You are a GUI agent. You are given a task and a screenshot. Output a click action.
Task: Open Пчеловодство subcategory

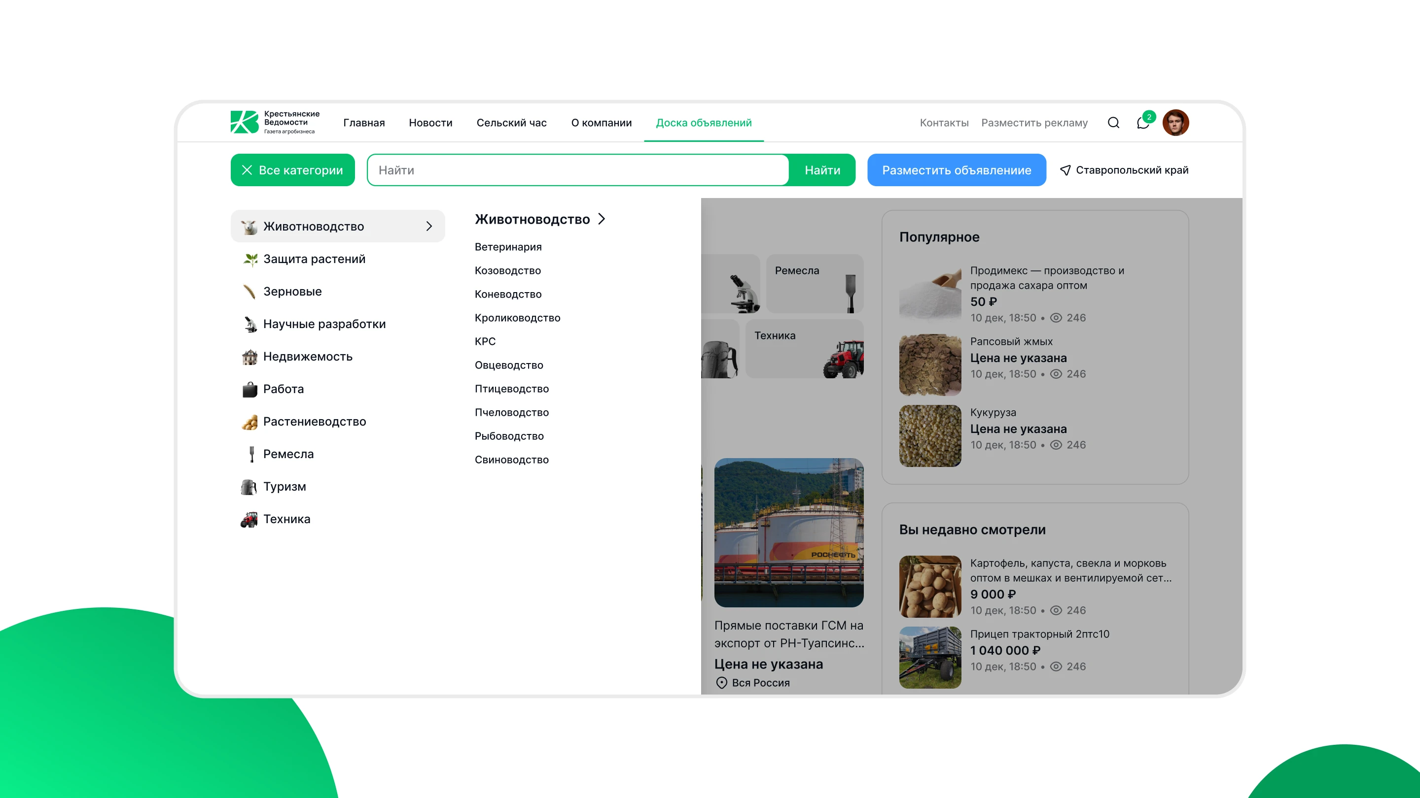(512, 412)
